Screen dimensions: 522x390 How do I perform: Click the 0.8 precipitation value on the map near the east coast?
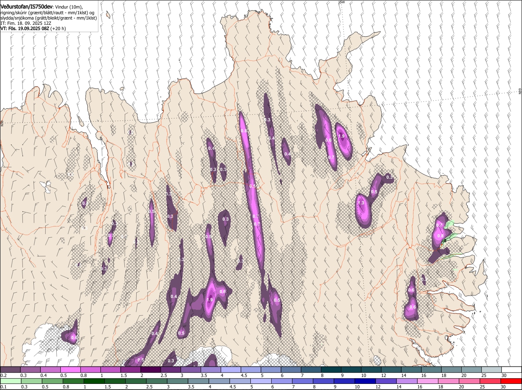[440, 236]
